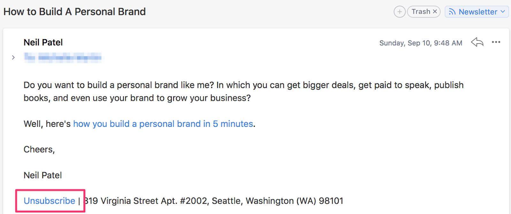Click the Neil Patel signature in body
Screen dimensions: 511x214
pos(43,175)
